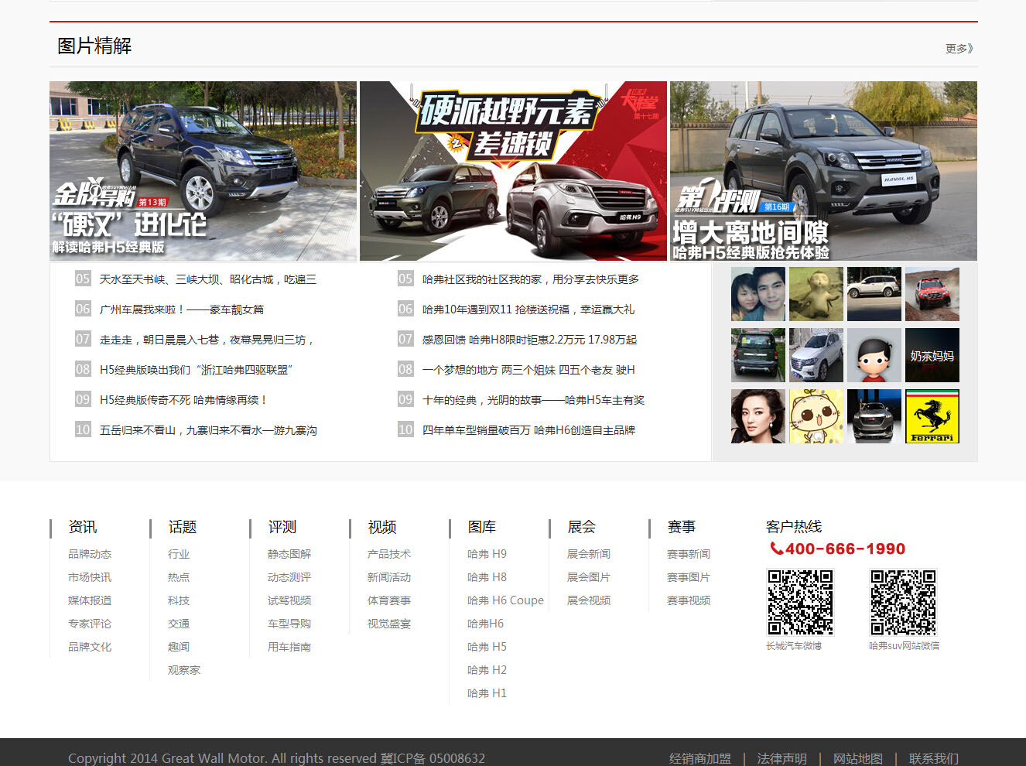
Task: Open 产品技术 under 视频
Action: click(x=389, y=554)
